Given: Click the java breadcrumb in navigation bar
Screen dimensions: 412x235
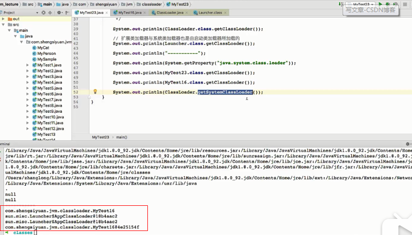Looking at the screenshot, I should 62,4.
